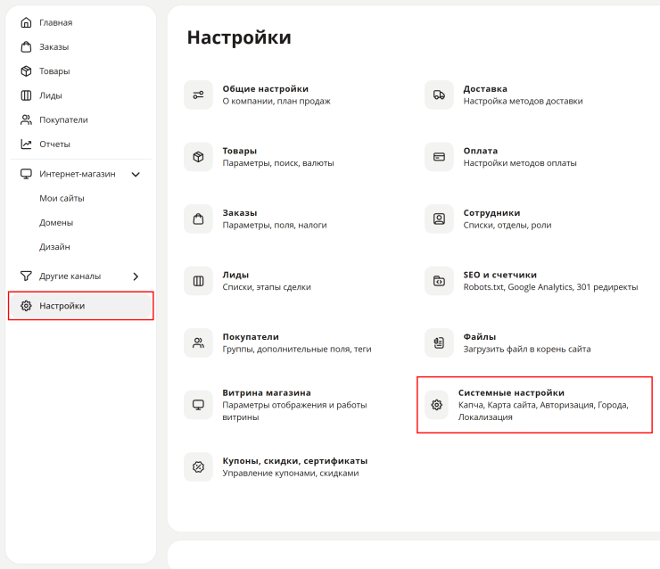Click text 'Параметры, поиск, валюты'
Viewport: 660px width, 569px height.
coord(278,163)
